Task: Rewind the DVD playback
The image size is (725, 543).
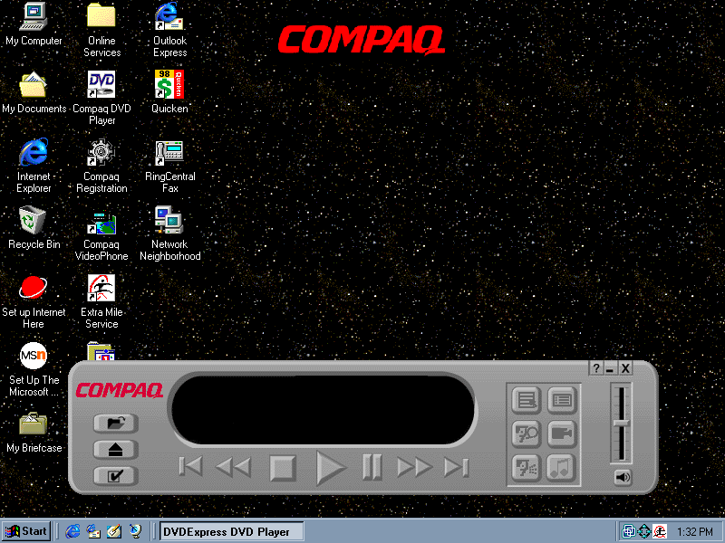Action: point(234,467)
